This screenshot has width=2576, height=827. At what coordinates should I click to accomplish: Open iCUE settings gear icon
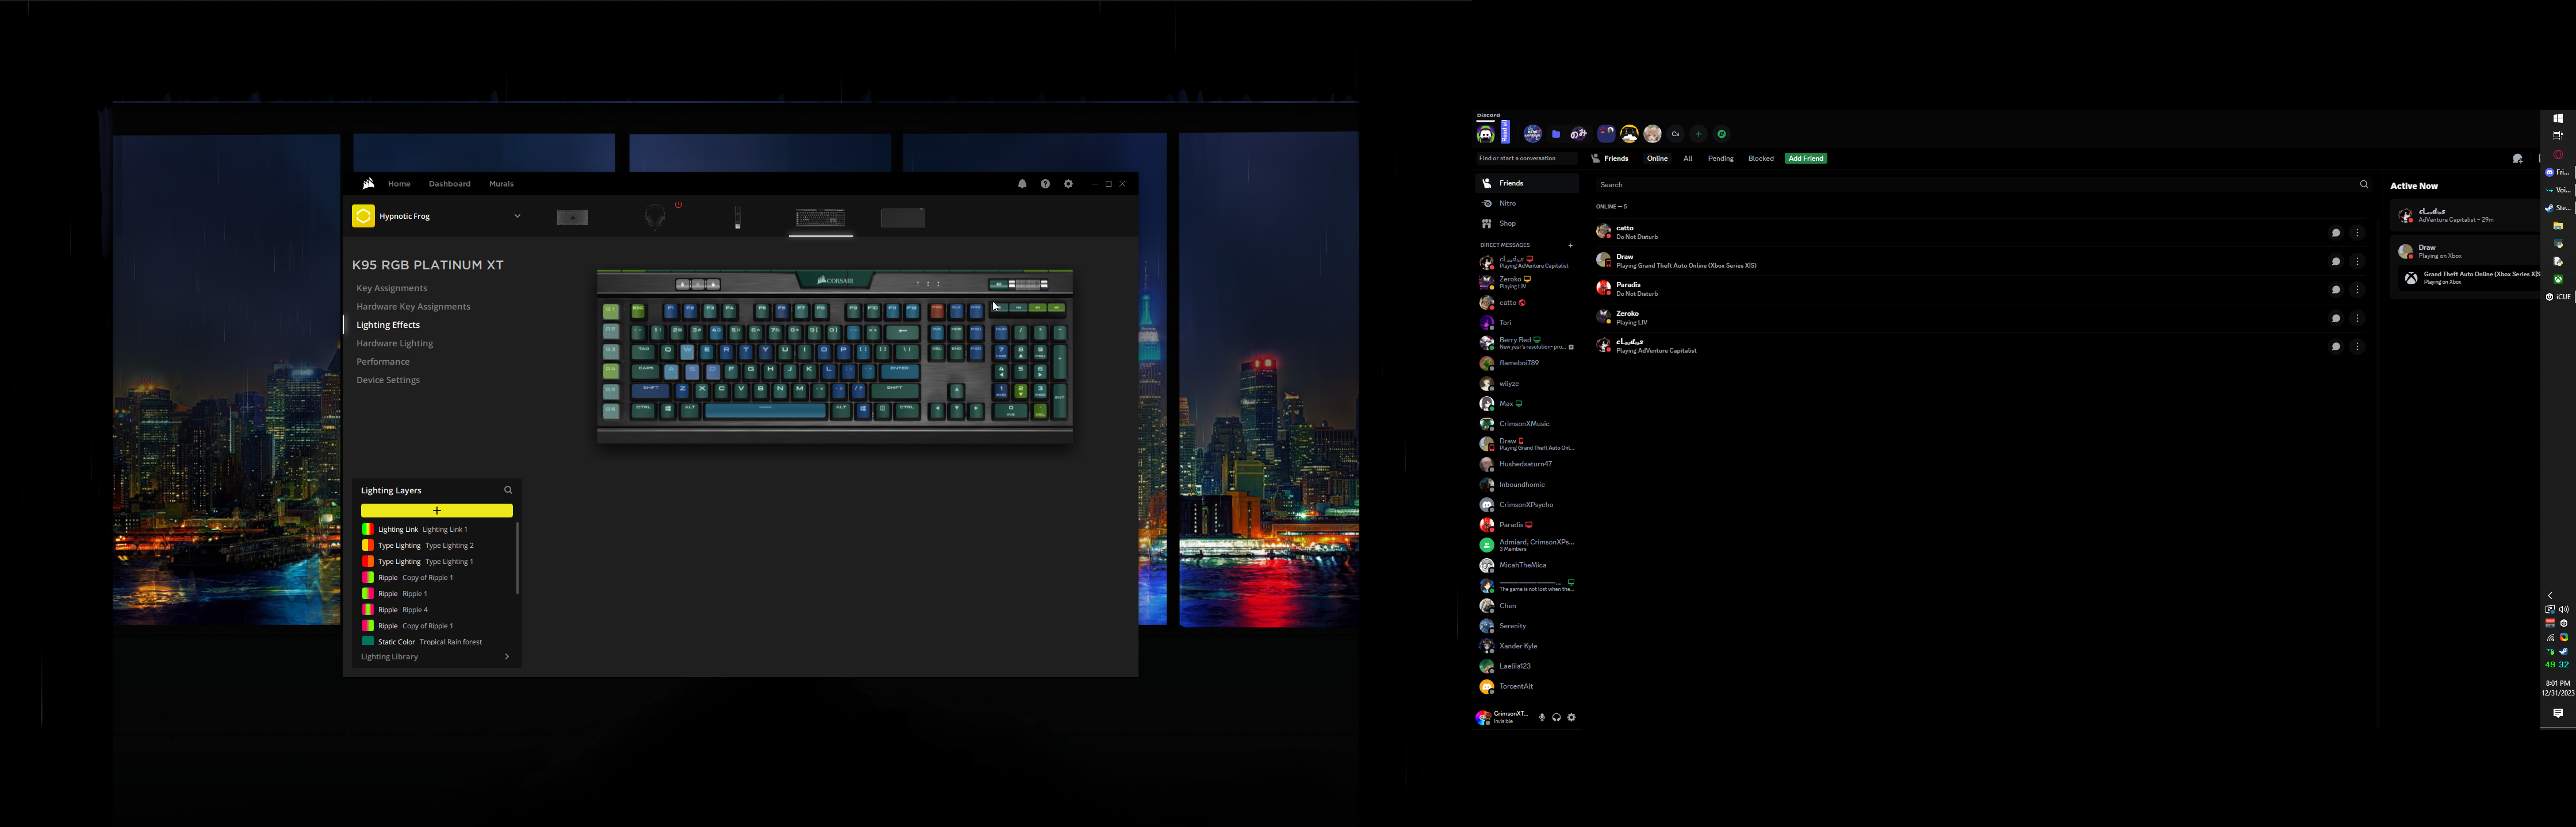pyautogui.click(x=1068, y=184)
